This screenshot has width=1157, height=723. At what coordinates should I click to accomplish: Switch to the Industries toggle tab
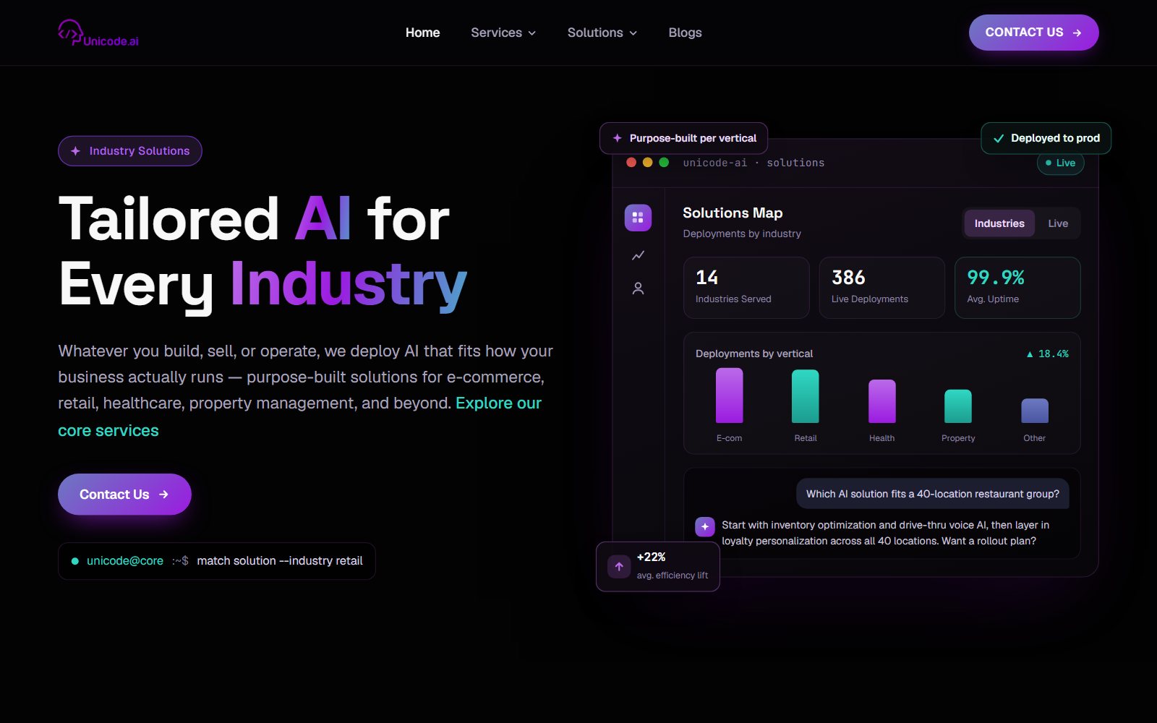pyautogui.click(x=999, y=223)
